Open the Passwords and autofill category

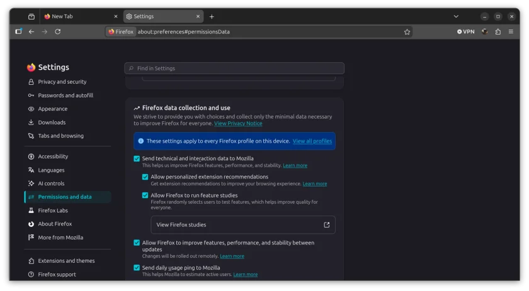(x=67, y=96)
